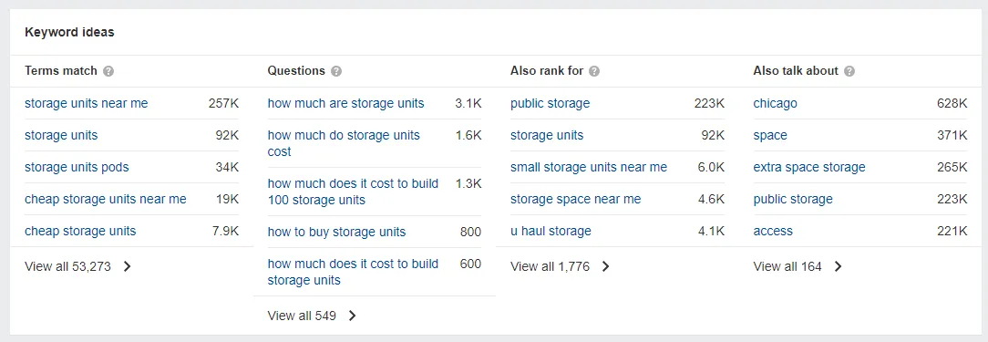Open the 'u haul storage' keyword
Image resolution: width=988 pixels, height=342 pixels.
(551, 231)
